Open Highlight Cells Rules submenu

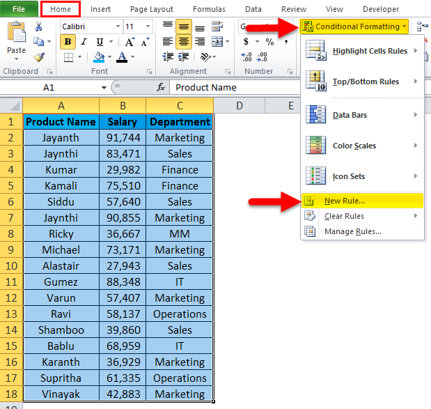point(362,51)
